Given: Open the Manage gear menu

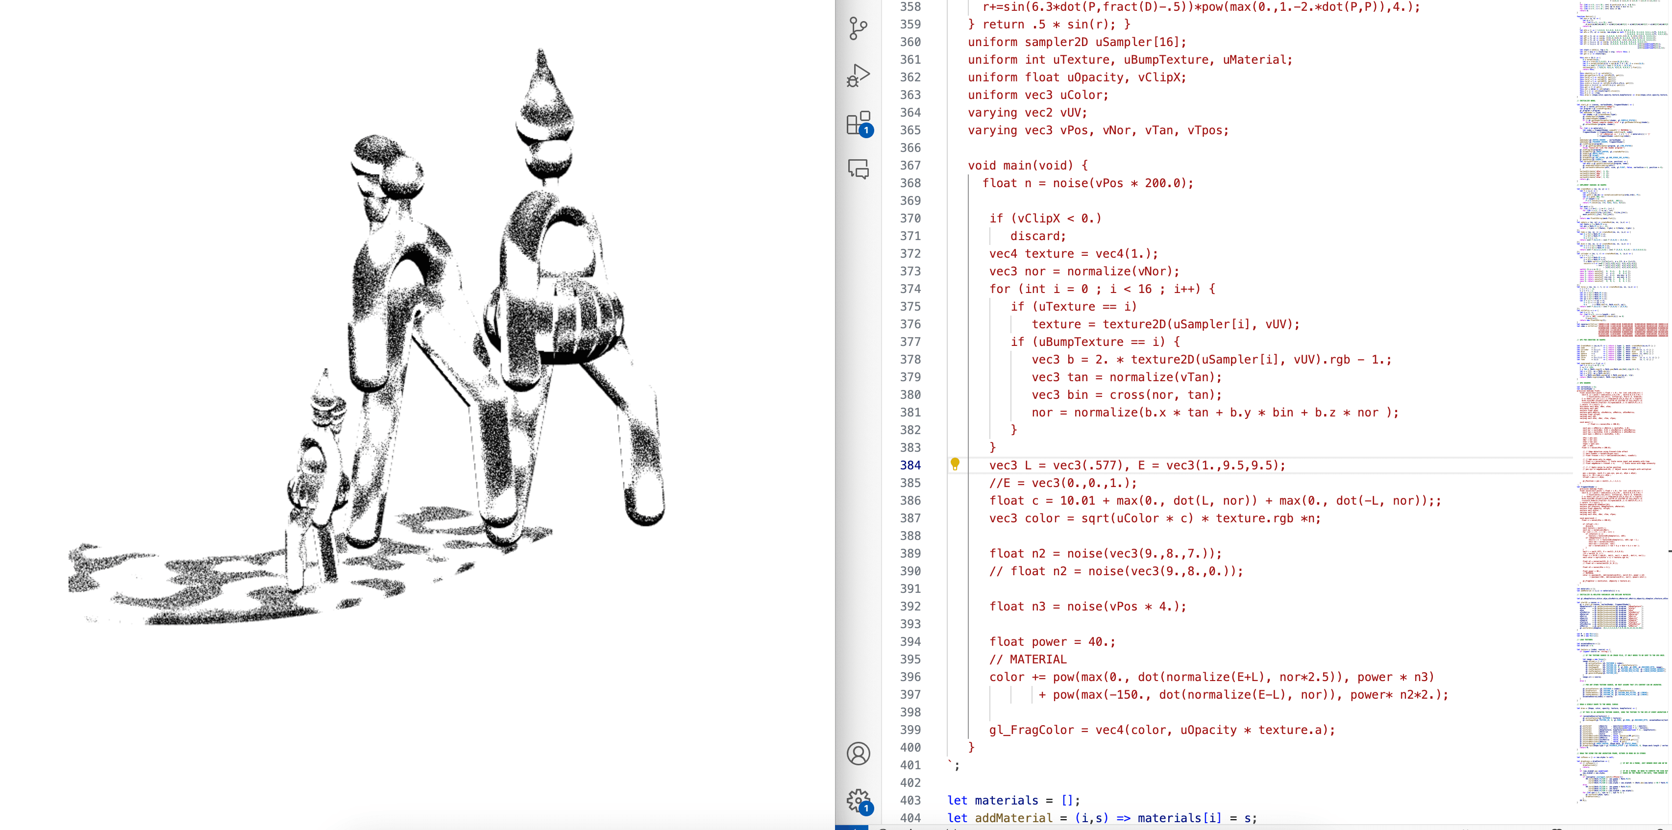Looking at the screenshot, I should click(858, 801).
